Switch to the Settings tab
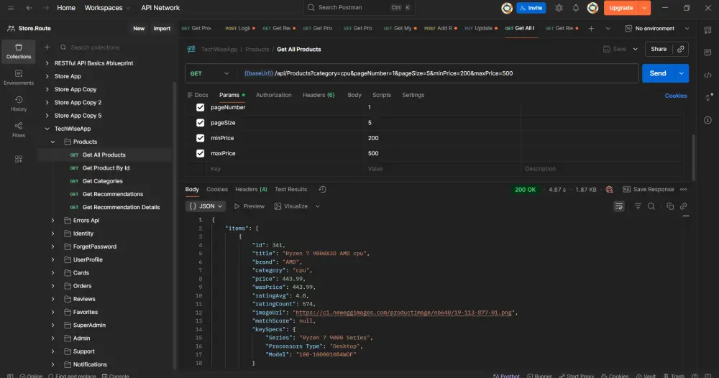The image size is (719, 378). pos(413,95)
